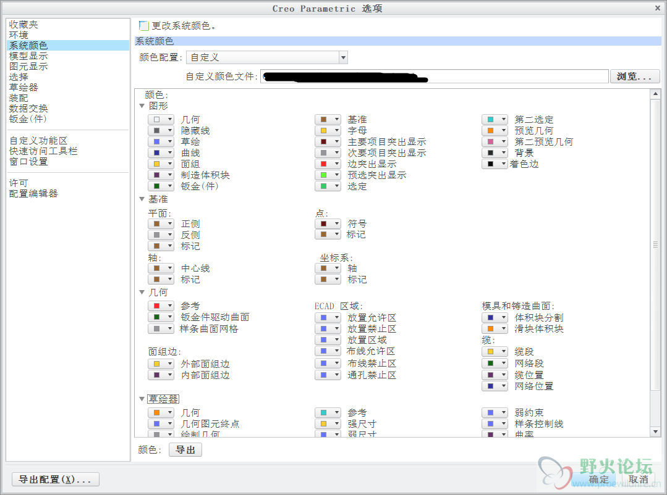Open the 制造体积块 color dropdown
The height and width of the screenshot is (495, 667).
[x=161, y=175]
